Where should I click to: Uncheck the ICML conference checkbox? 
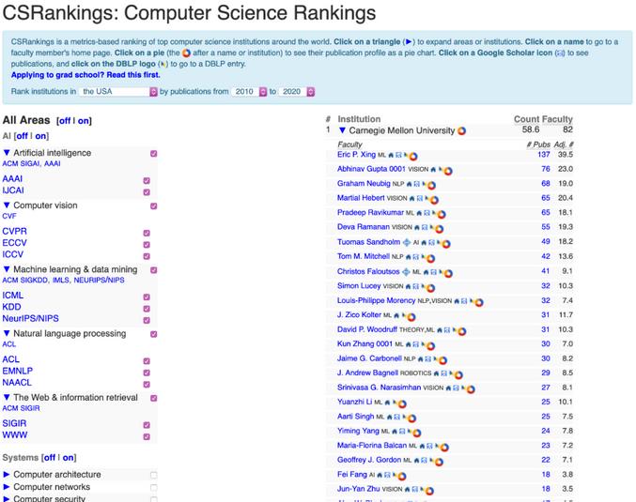[x=147, y=297]
